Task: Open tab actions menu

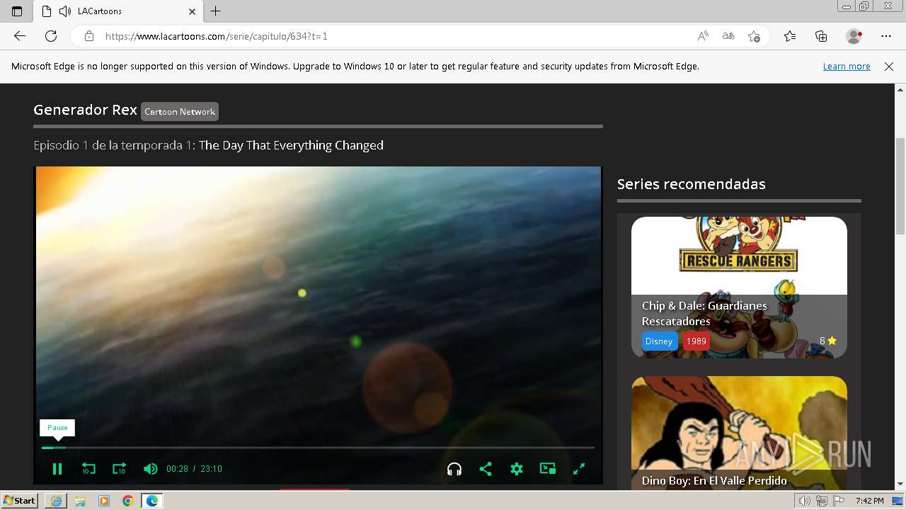Action: pos(17,11)
